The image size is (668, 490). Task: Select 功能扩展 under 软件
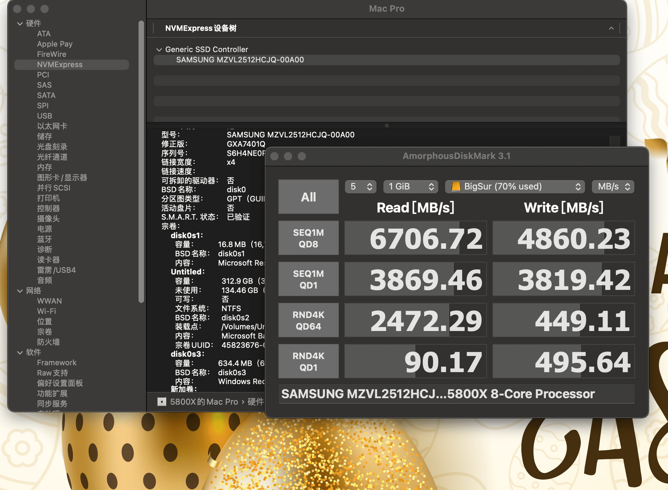[52, 393]
